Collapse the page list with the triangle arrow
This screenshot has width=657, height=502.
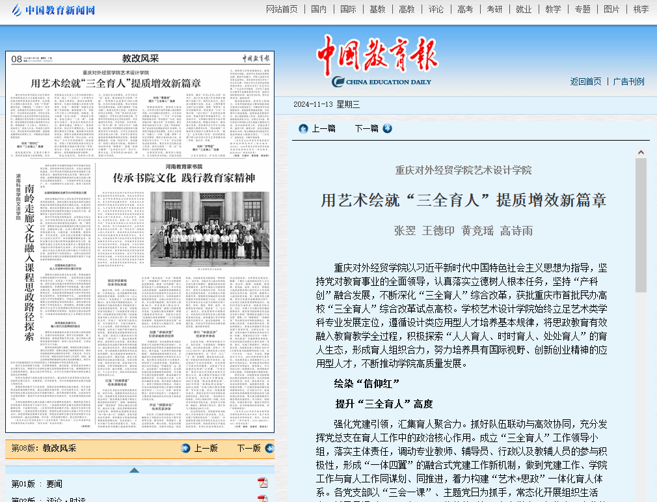134,470
